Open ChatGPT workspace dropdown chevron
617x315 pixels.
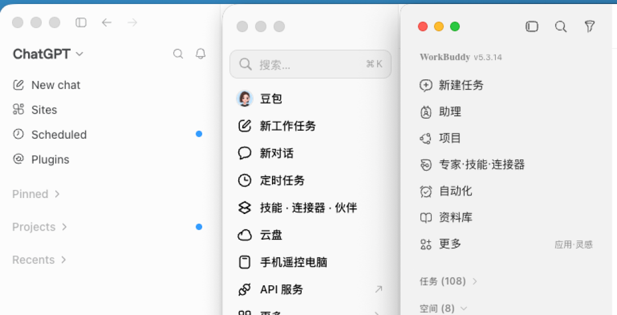point(79,54)
